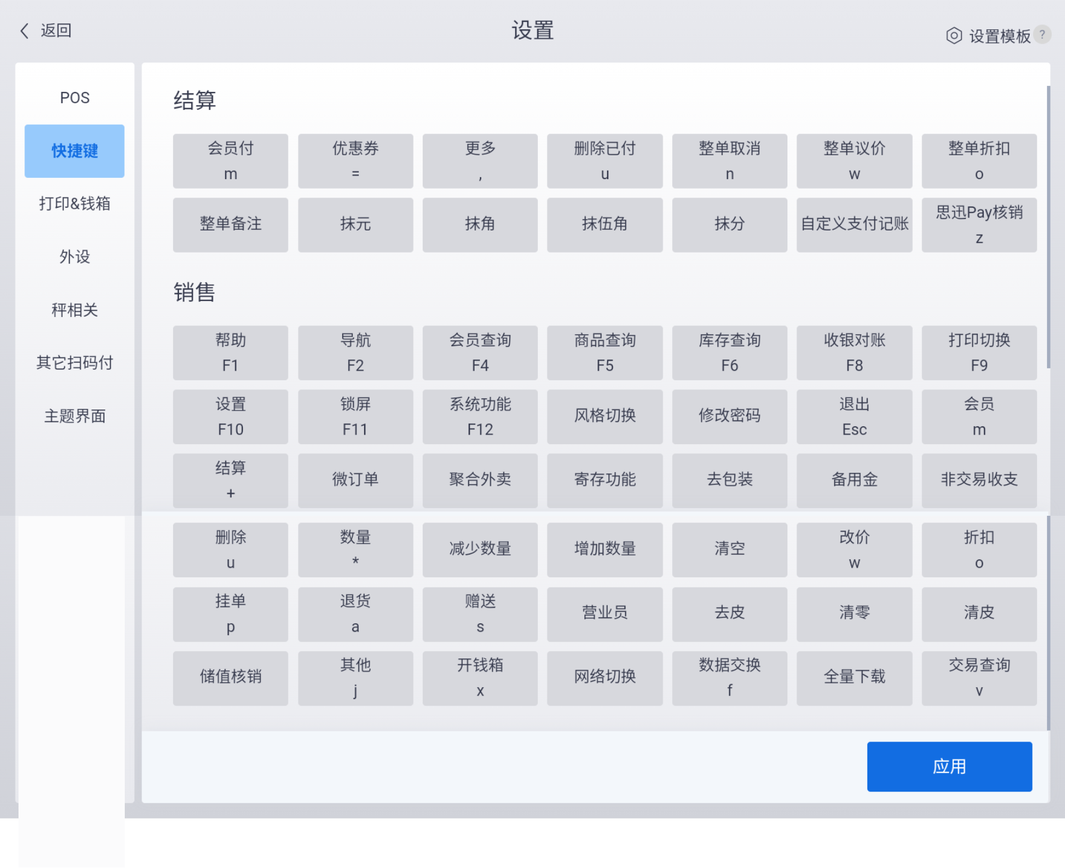Select the 增加数量 button
The height and width of the screenshot is (868, 1065).
(x=605, y=550)
